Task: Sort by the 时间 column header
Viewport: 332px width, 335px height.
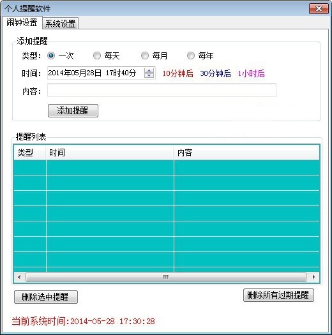Action: (x=110, y=153)
